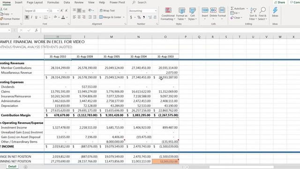The width and height of the screenshot is (300, 169).
Task: Apply Accounting number format dollar icon
Action: (x=131, y=17)
